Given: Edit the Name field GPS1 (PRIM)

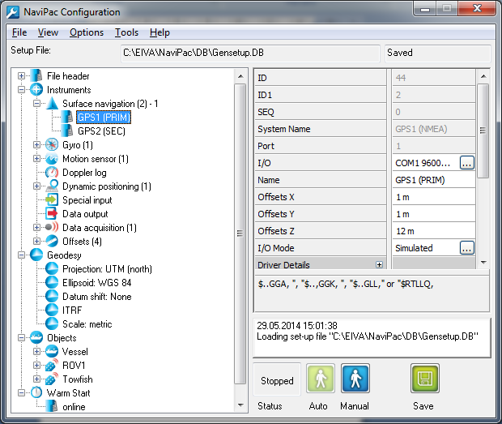Looking at the screenshot, I should pos(434,180).
